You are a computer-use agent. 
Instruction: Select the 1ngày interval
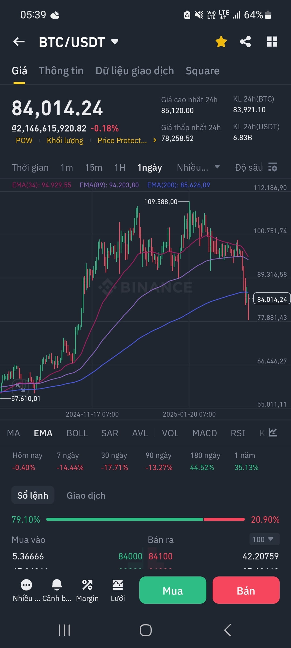(x=150, y=167)
